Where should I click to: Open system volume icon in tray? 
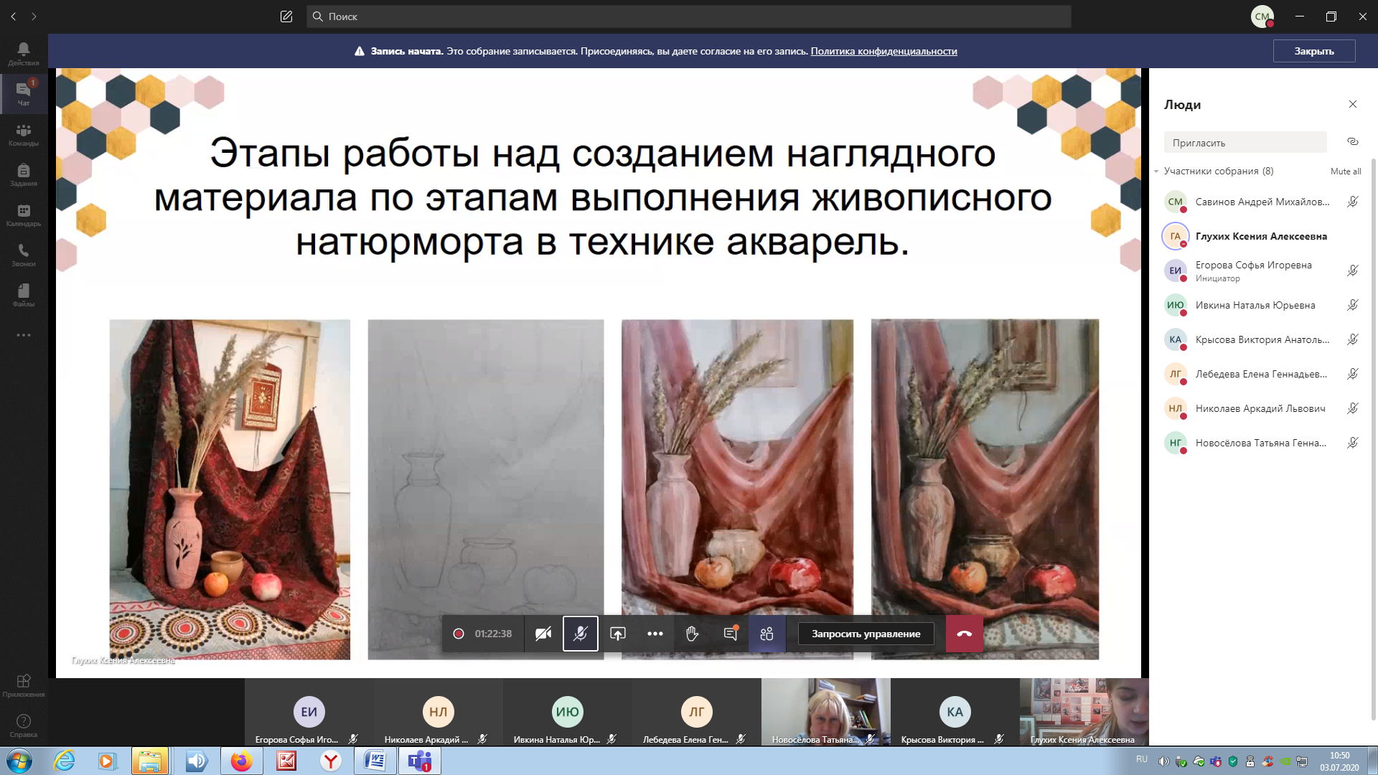click(x=1163, y=761)
